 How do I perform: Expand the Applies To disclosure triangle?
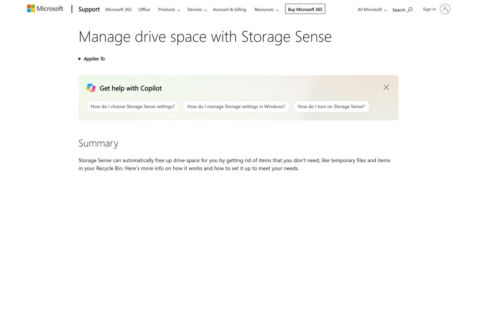click(80, 59)
